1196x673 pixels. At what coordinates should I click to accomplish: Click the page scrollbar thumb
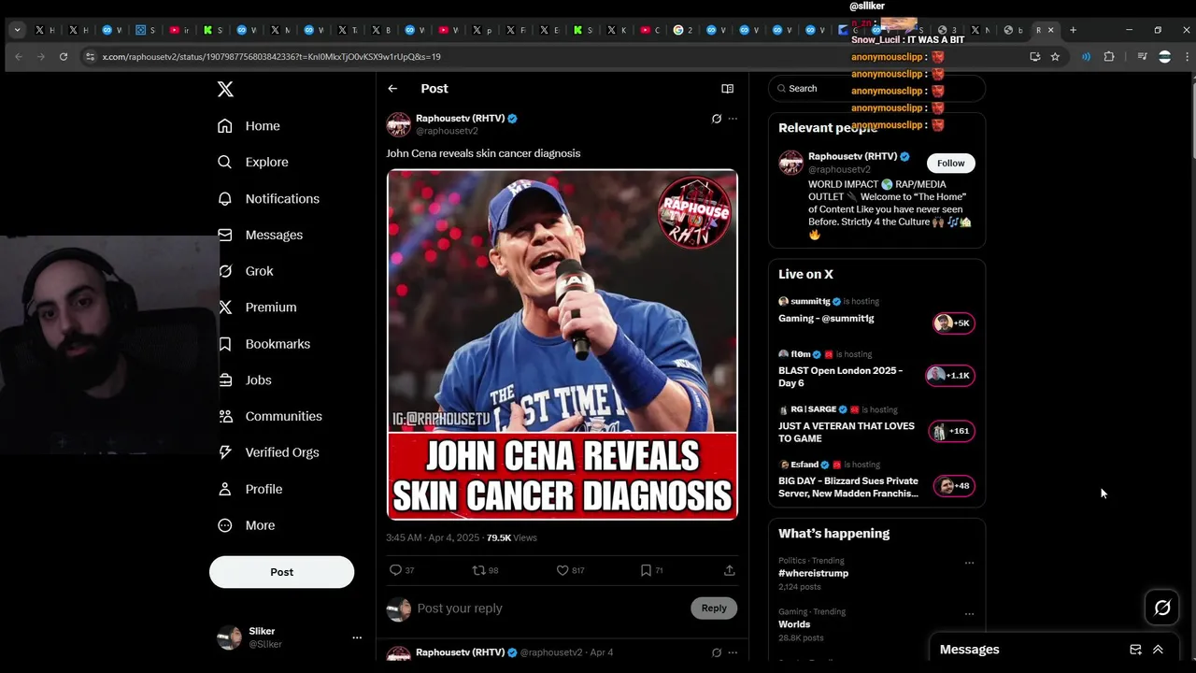click(1192, 122)
